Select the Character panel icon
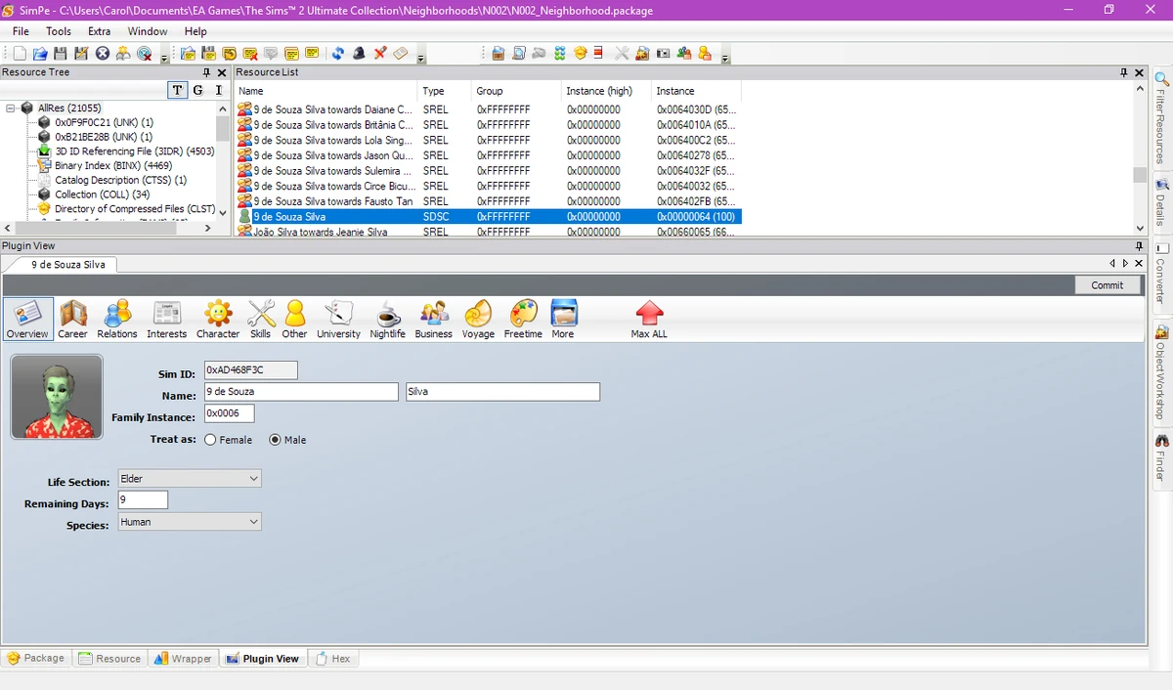Viewport: 1173px width, 691px height. point(217,318)
